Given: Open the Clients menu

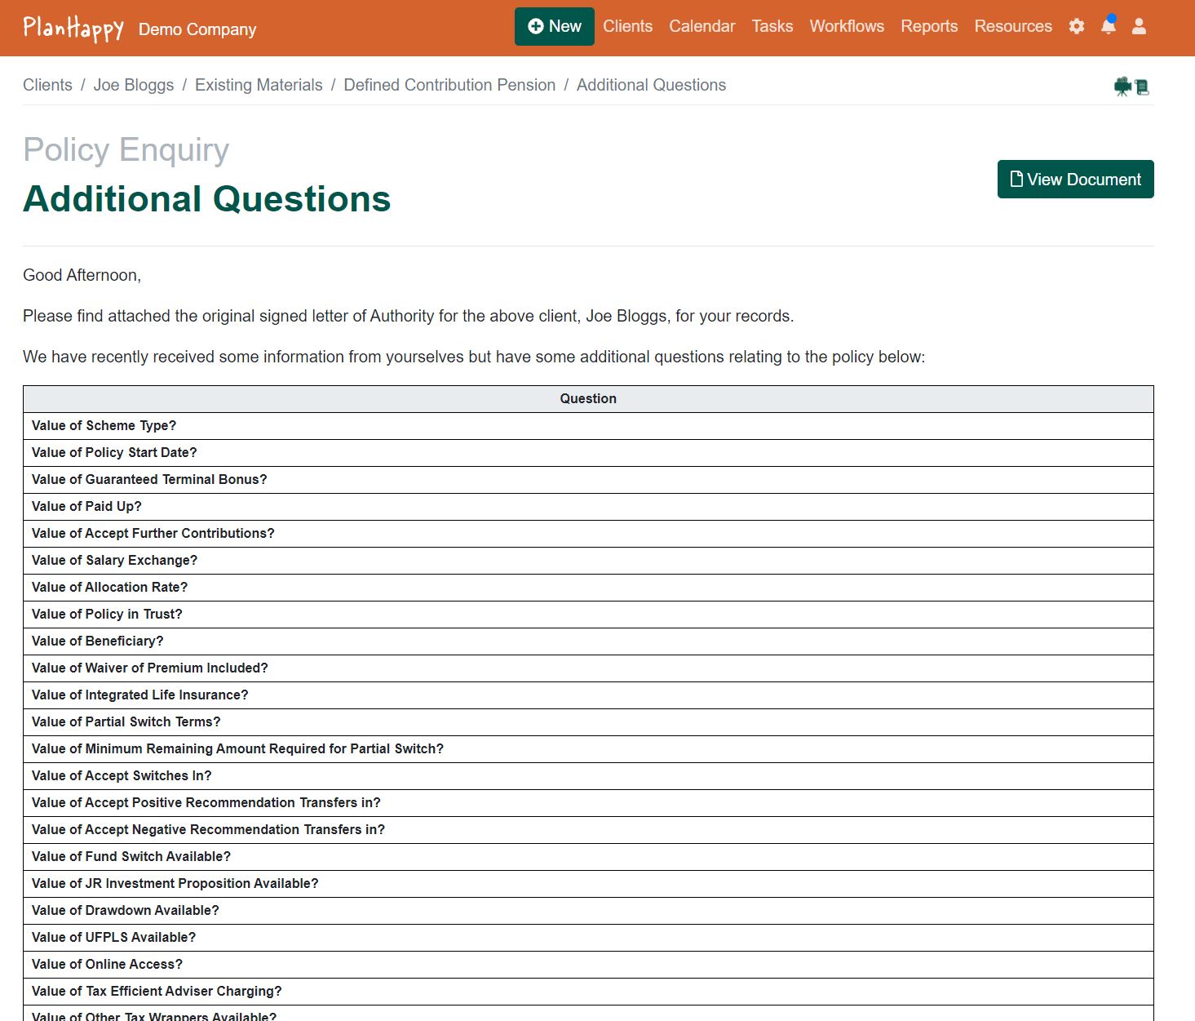Looking at the screenshot, I should 627,26.
